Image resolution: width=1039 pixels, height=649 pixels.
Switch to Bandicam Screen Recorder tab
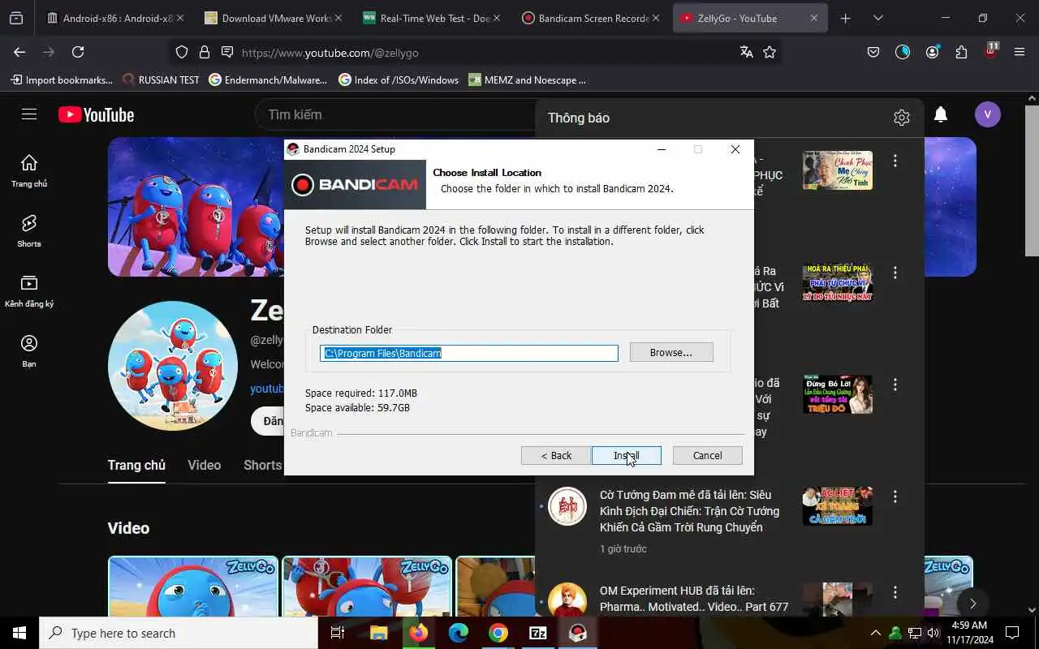588,18
